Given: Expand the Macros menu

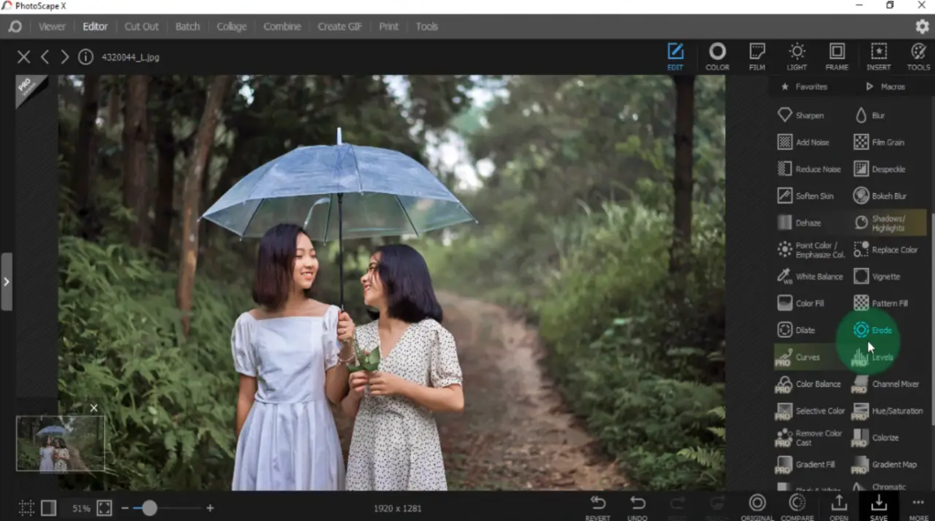Looking at the screenshot, I should tap(886, 86).
